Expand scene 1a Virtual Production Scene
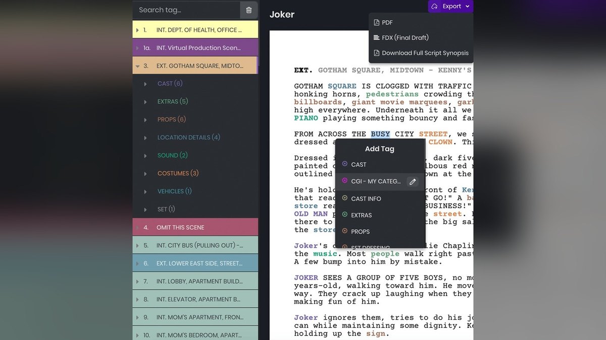 [x=137, y=48]
